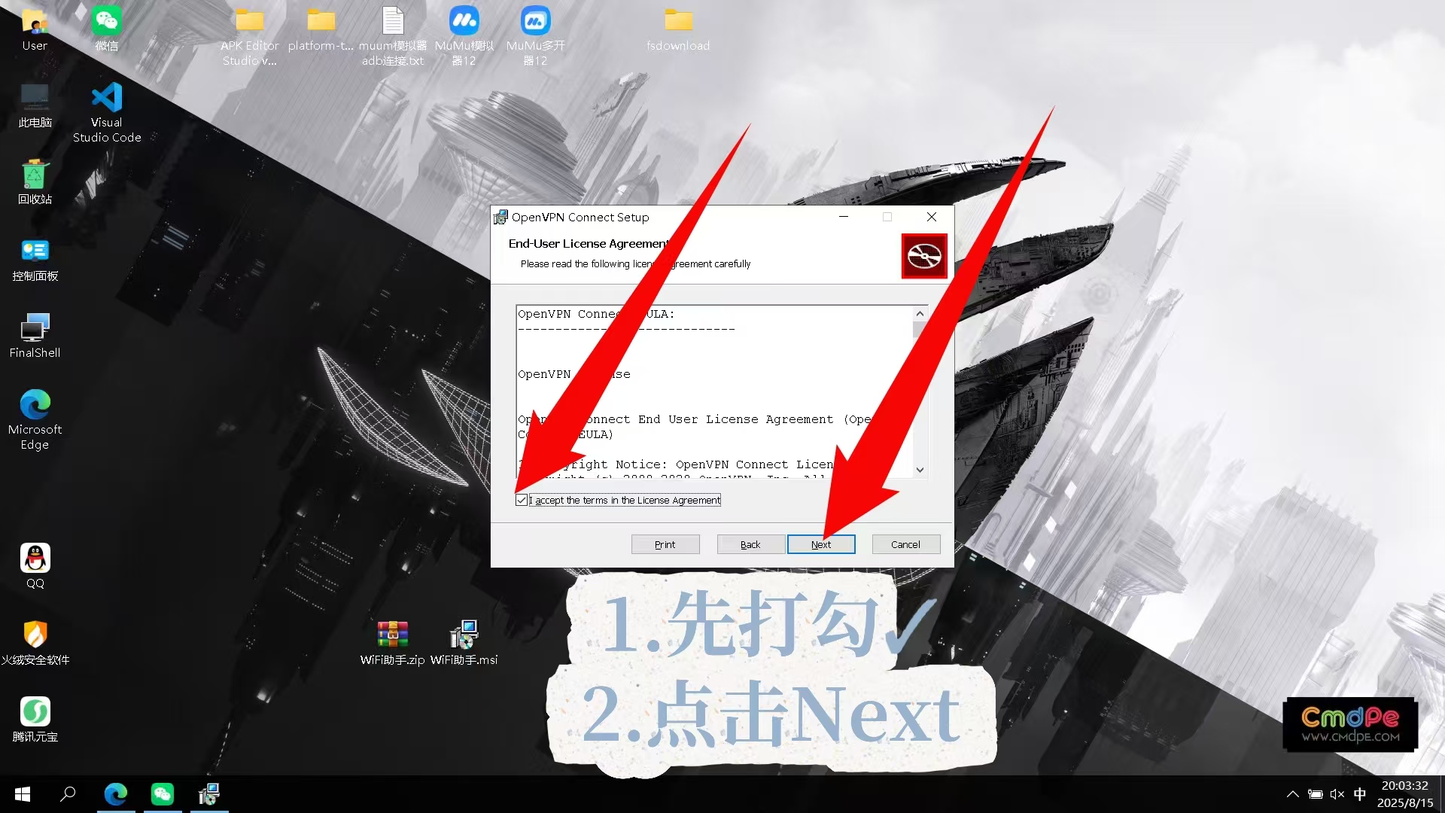The width and height of the screenshot is (1445, 813).
Task: Open the WeChat (微信) desktop icon
Action: tap(106, 30)
